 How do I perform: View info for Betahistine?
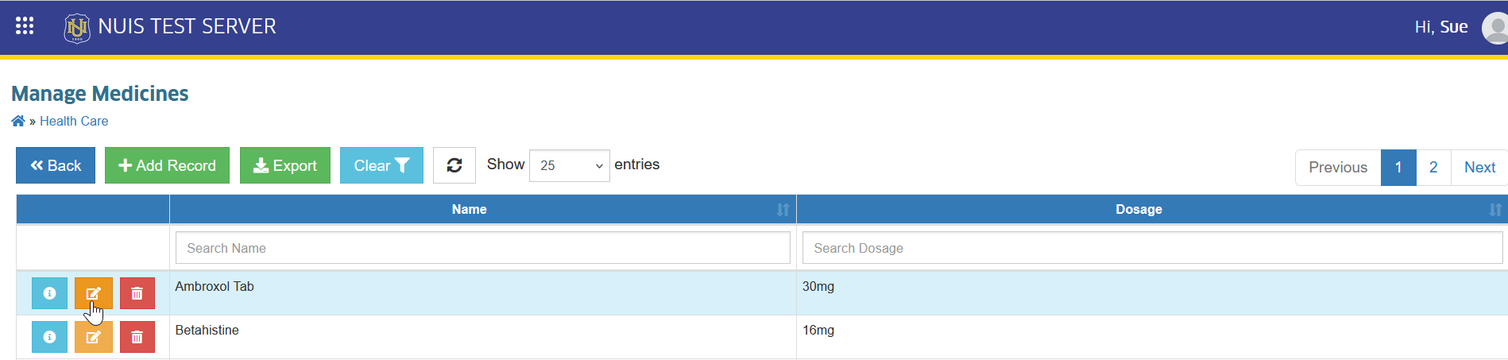click(x=49, y=337)
